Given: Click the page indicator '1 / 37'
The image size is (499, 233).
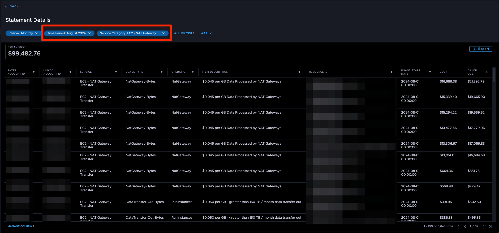Looking at the screenshot, I should (474, 226).
